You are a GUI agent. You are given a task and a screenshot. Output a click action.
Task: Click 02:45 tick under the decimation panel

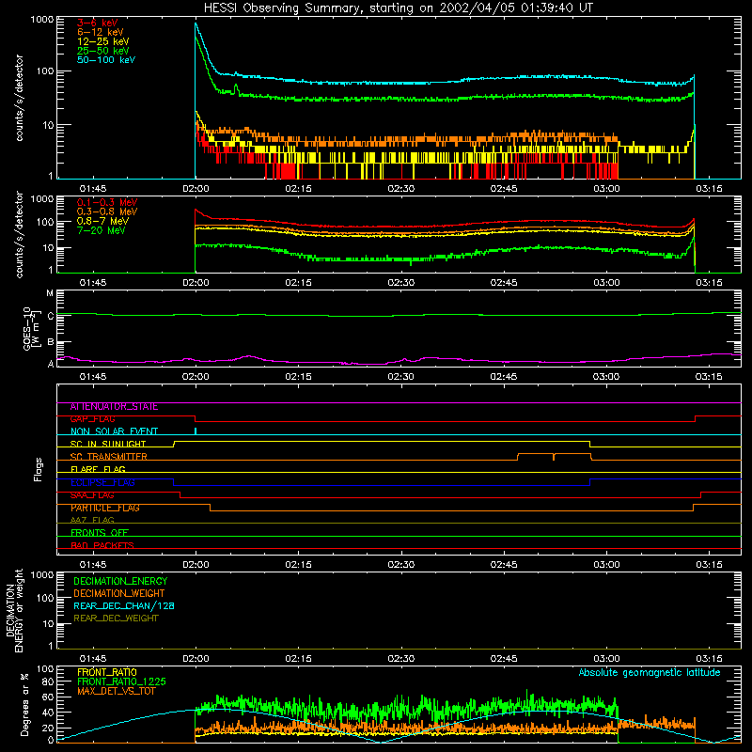[504, 659]
